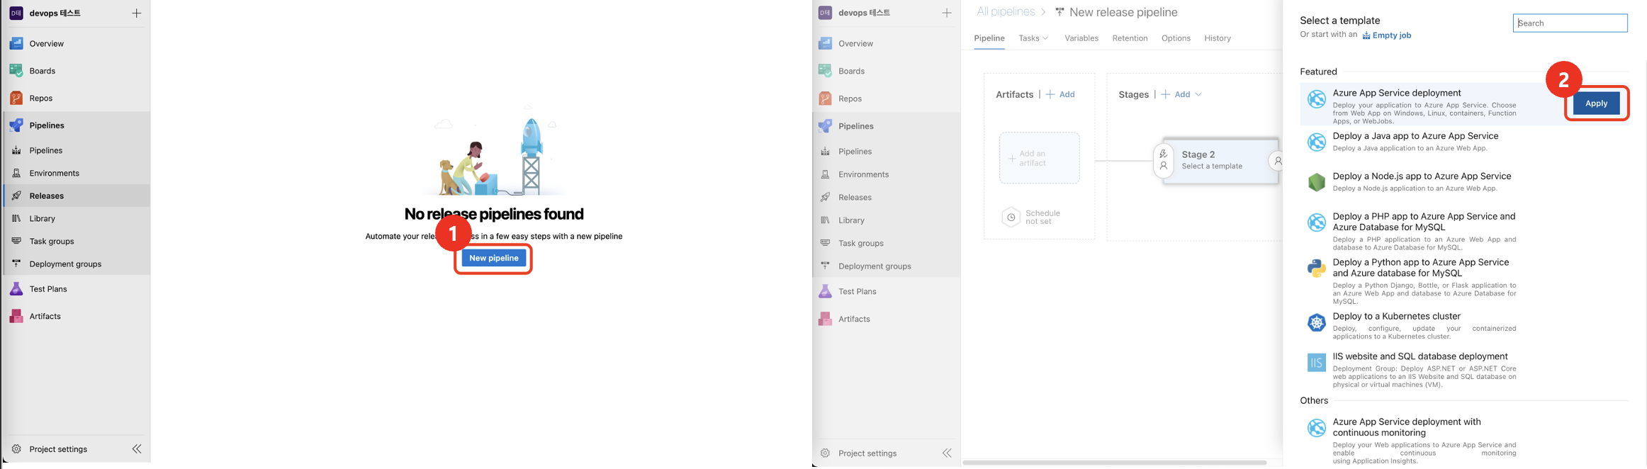
Task: Click plus icon beside project name in right window
Action: click(947, 13)
